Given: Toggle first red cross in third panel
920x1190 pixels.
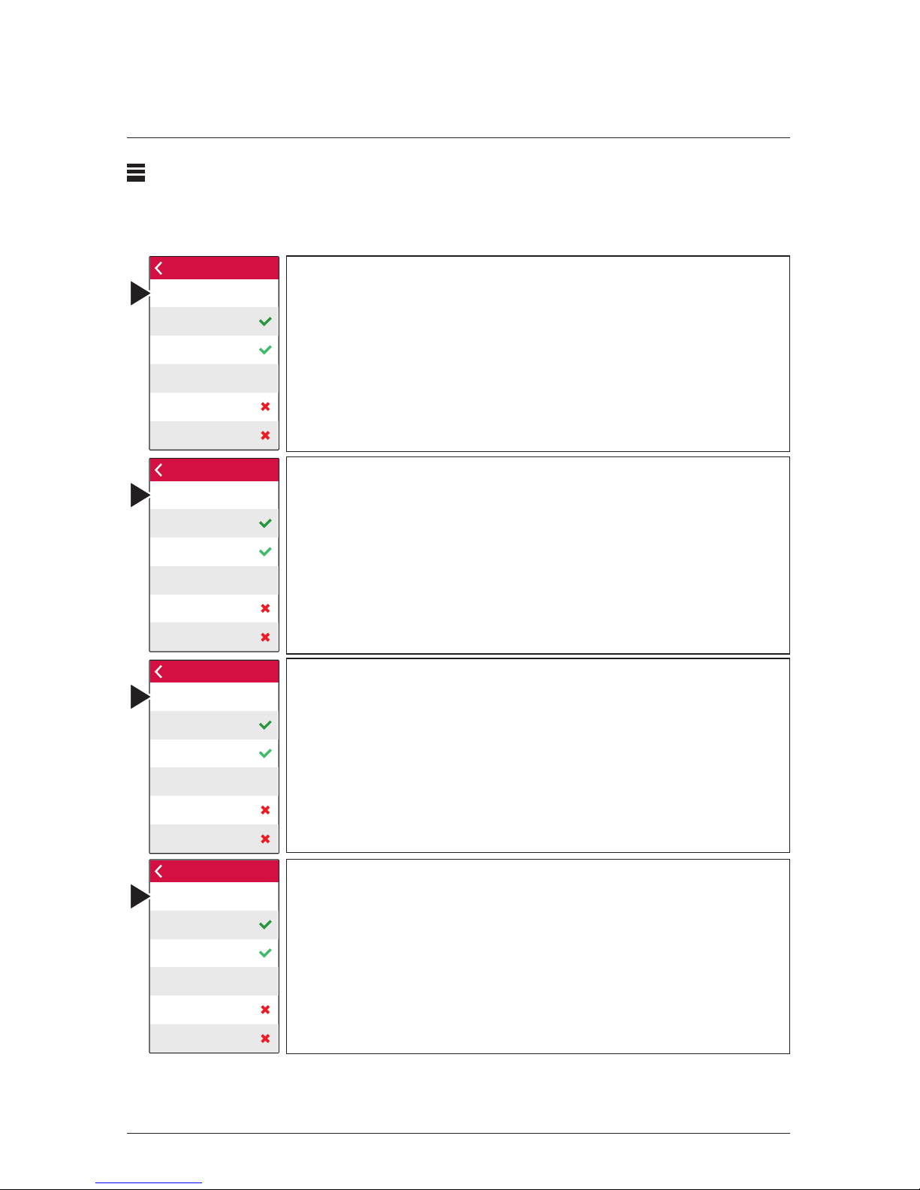Looking at the screenshot, I should point(265,810).
